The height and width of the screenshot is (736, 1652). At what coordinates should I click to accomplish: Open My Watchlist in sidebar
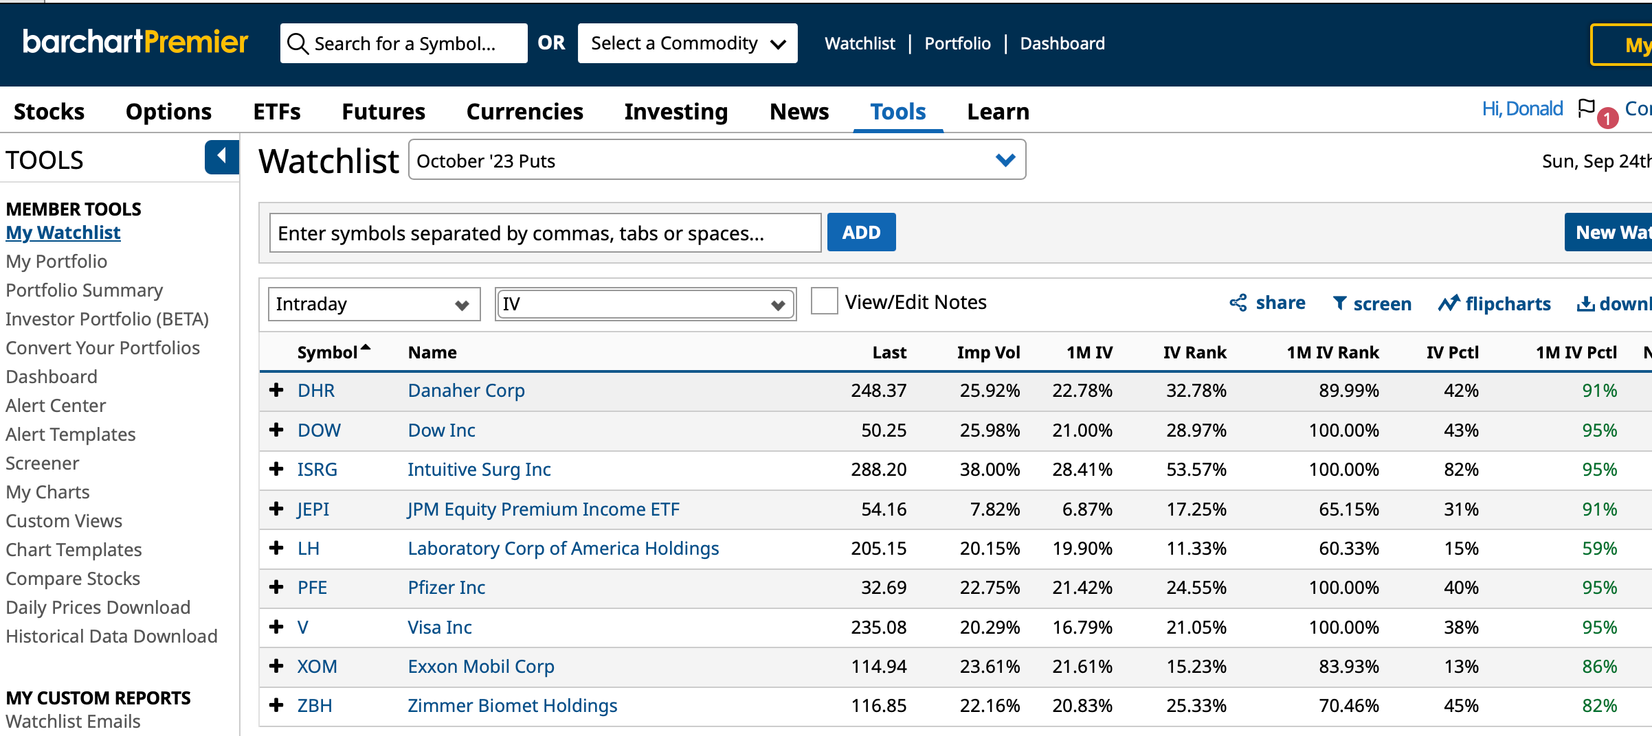click(x=63, y=232)
